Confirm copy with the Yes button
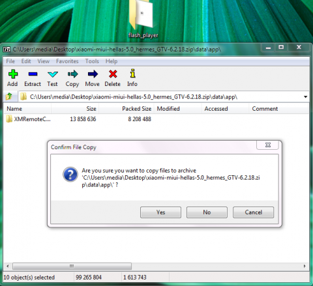Image resolution: width=313 pixels, height=286 pixels. (160, 212)
